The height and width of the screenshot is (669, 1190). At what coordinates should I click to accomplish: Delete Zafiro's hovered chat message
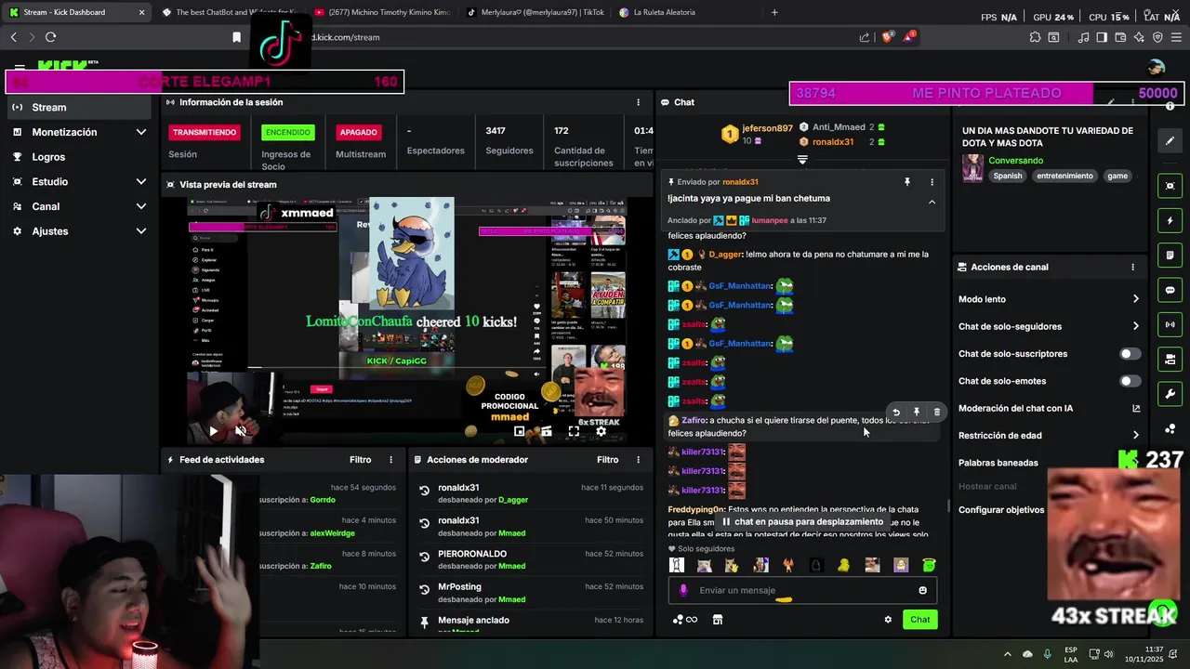click(936, 412)
